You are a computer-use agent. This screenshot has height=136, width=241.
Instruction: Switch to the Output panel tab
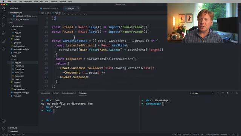56,93
